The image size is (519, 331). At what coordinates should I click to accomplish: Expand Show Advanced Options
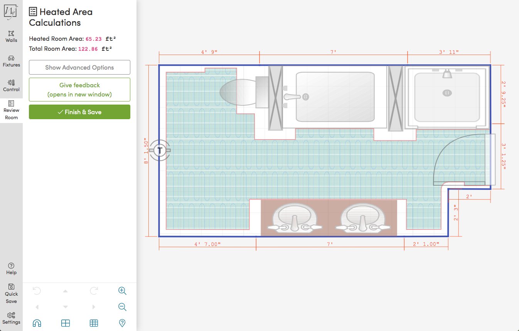[79, 67]
